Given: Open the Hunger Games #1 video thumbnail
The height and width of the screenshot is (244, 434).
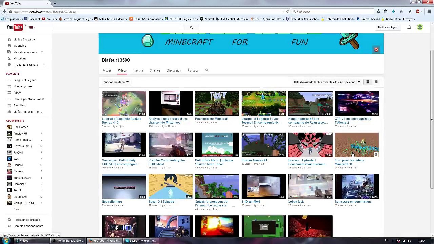Looking at the screenshot, I should pos(263,145).
